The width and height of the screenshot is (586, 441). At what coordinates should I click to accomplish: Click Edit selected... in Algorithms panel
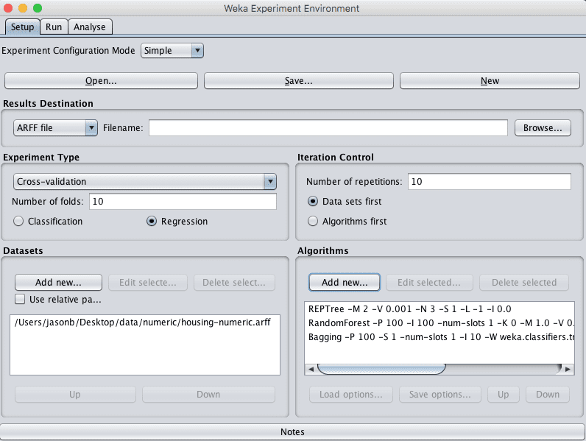click(429, 283)
